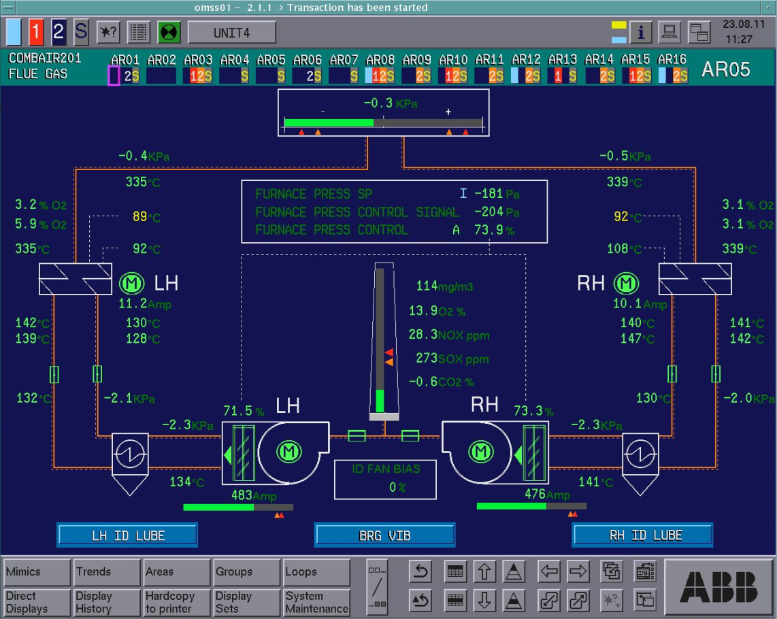Toggle the red priority 1 alarm indicator
This screenshot has width=777, height=619.
[x=37, y=32]
